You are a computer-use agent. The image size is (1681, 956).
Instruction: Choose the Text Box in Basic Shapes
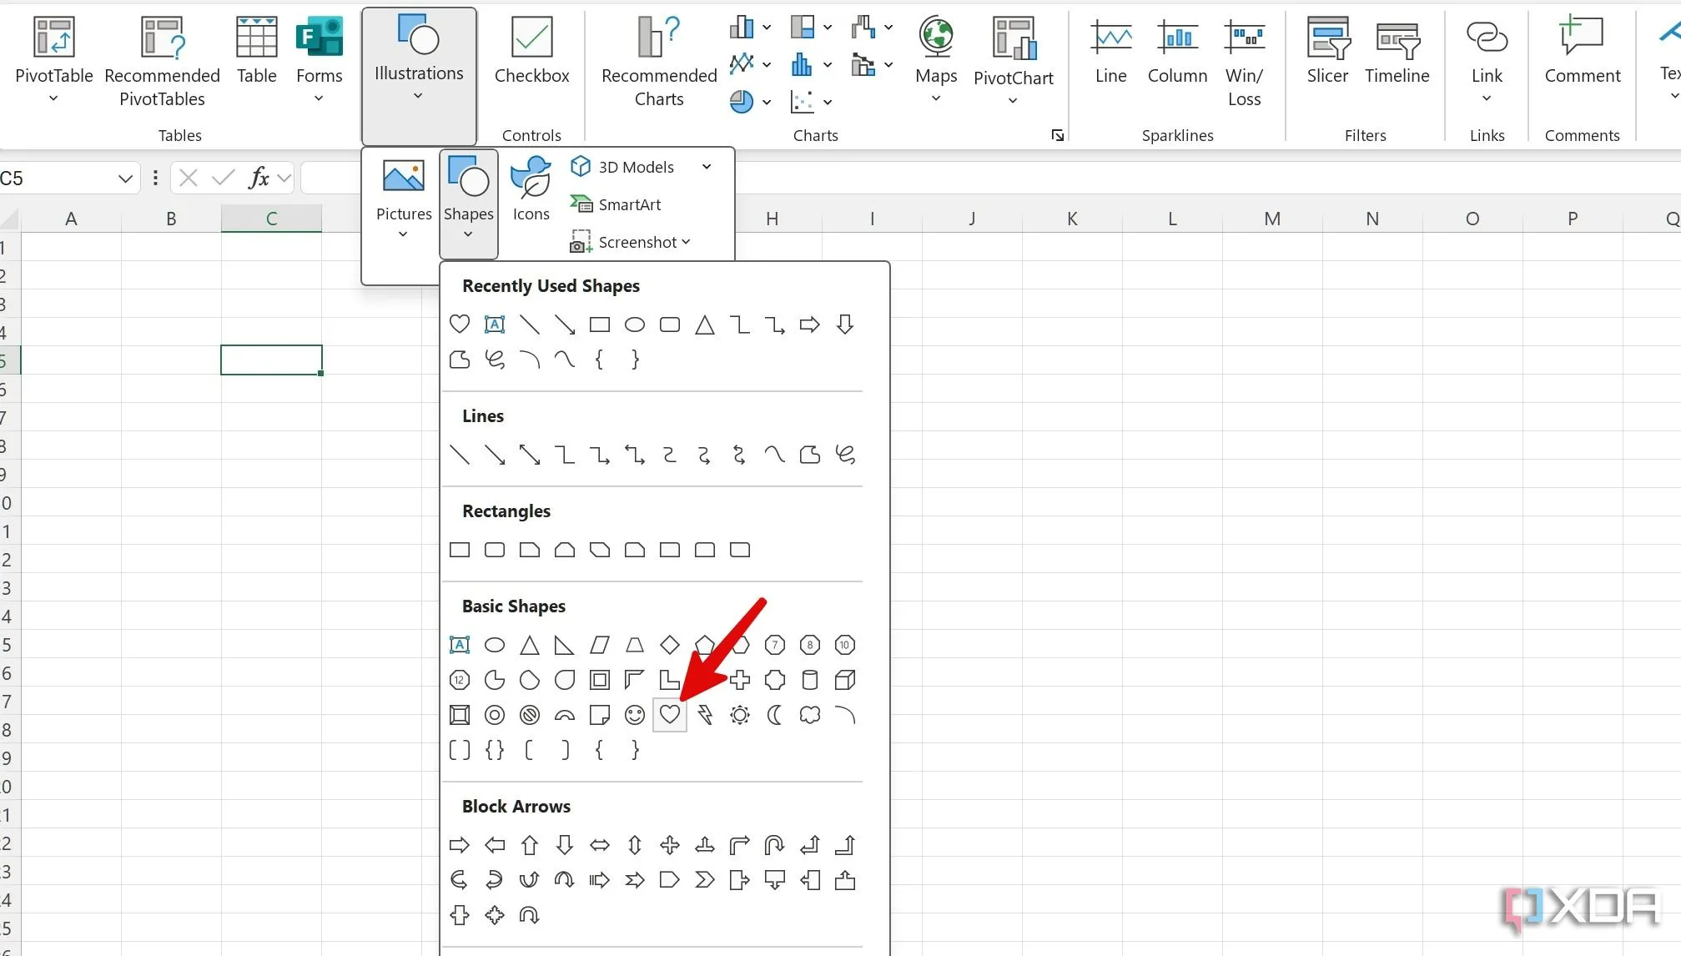[x=460, y=645]
